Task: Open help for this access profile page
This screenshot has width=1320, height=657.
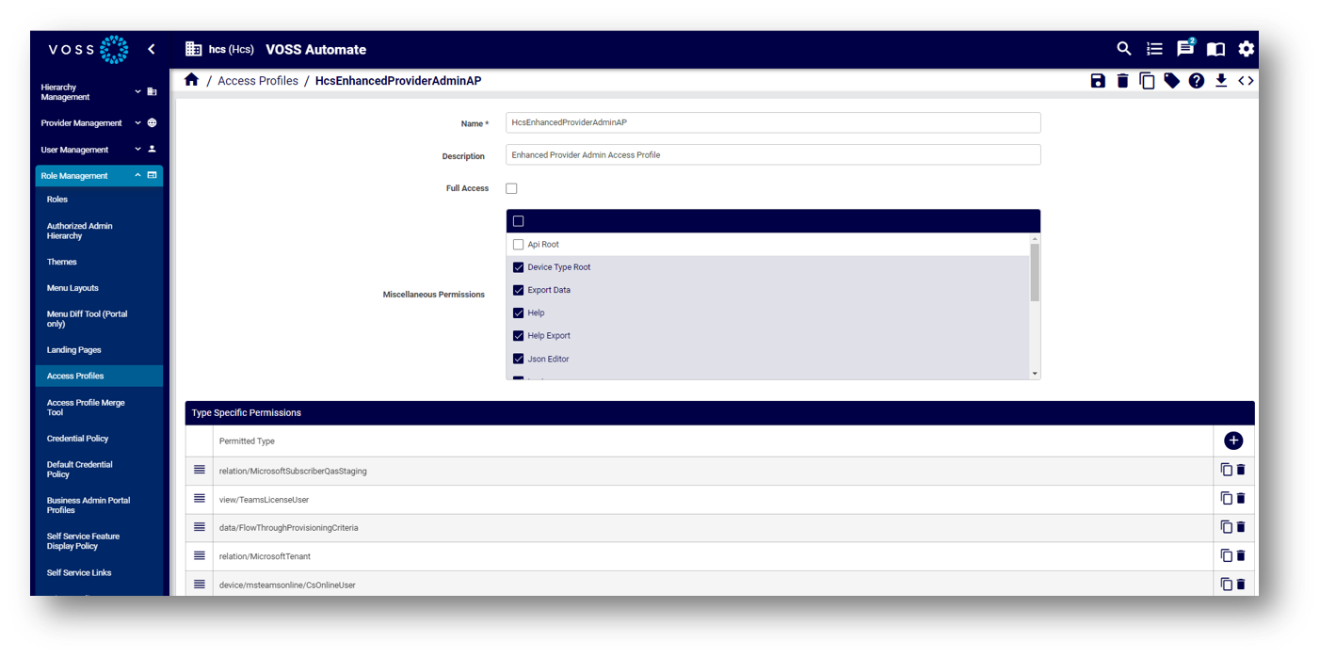Action: coord(1196,81)
